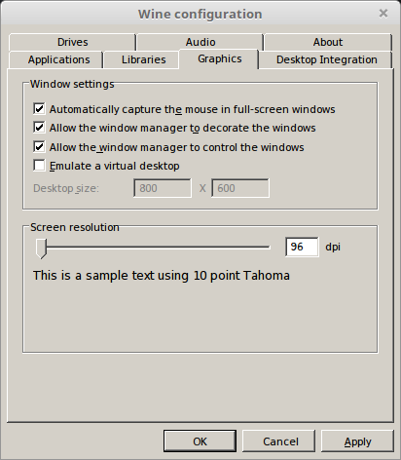Click the desktop width field showing 800
The height and width of the screenshot is (460, 401).
163,188
